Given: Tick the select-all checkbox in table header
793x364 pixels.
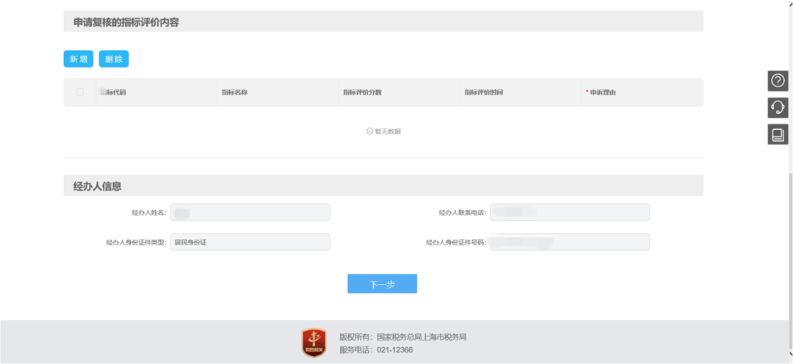Looking at the screenshot, I should 80,92.
